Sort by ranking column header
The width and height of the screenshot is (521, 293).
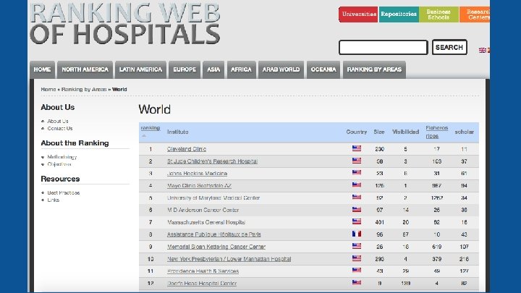[x=151, y=128]
